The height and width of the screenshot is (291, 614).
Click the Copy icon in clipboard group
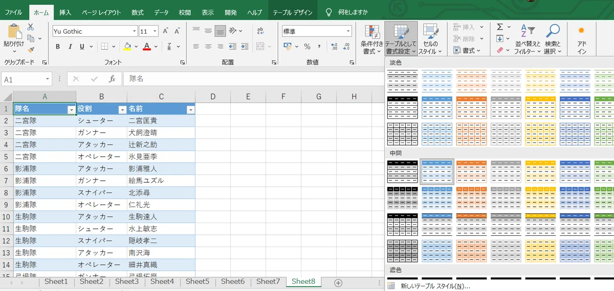tap(31, 38)
